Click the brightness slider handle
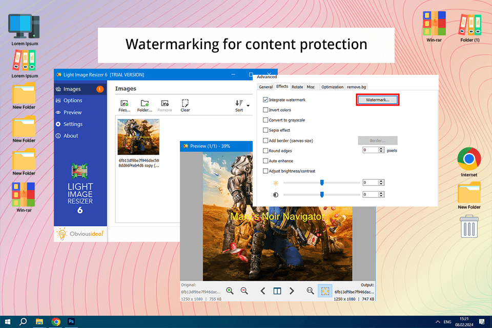Screen dimensions: 492x328 [322, 182]
